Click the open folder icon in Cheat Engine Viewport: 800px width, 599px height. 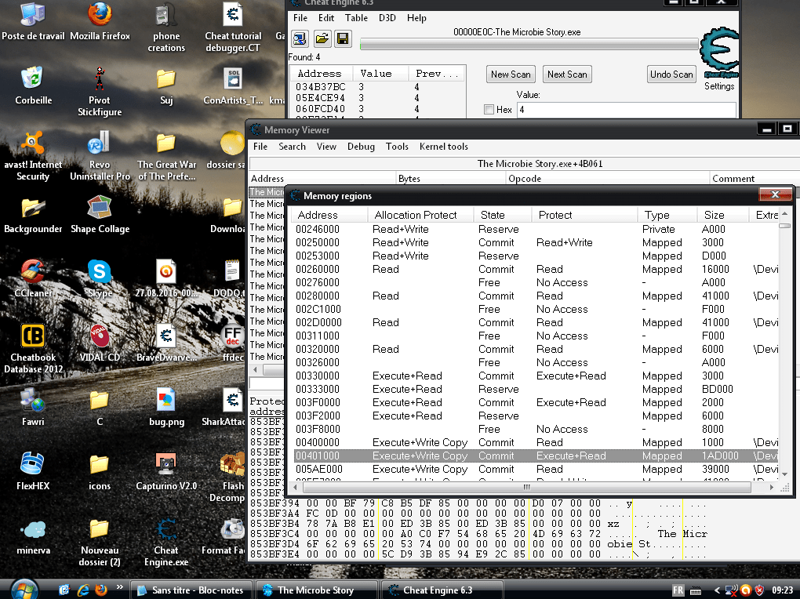[322, 38]
